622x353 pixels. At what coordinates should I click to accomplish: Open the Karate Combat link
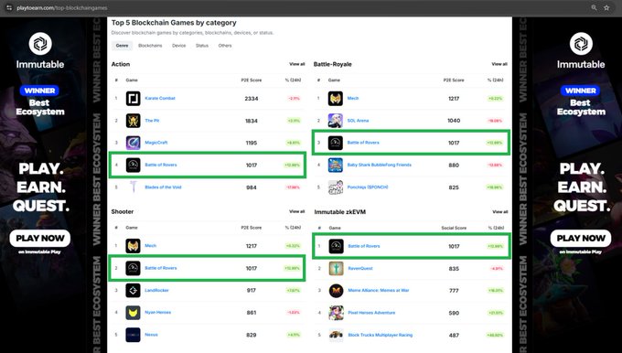pos(160,99)
